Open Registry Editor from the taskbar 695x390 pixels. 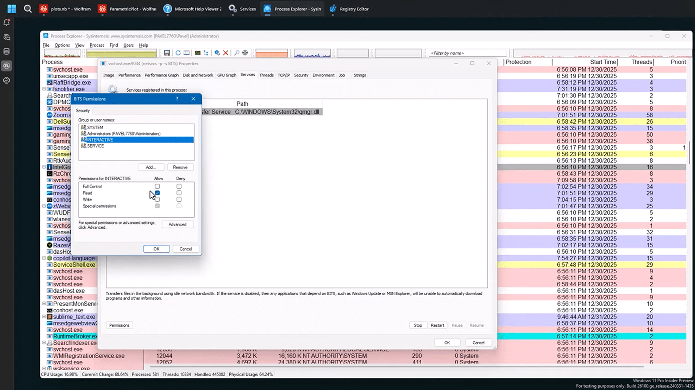(x=349, y=9)
